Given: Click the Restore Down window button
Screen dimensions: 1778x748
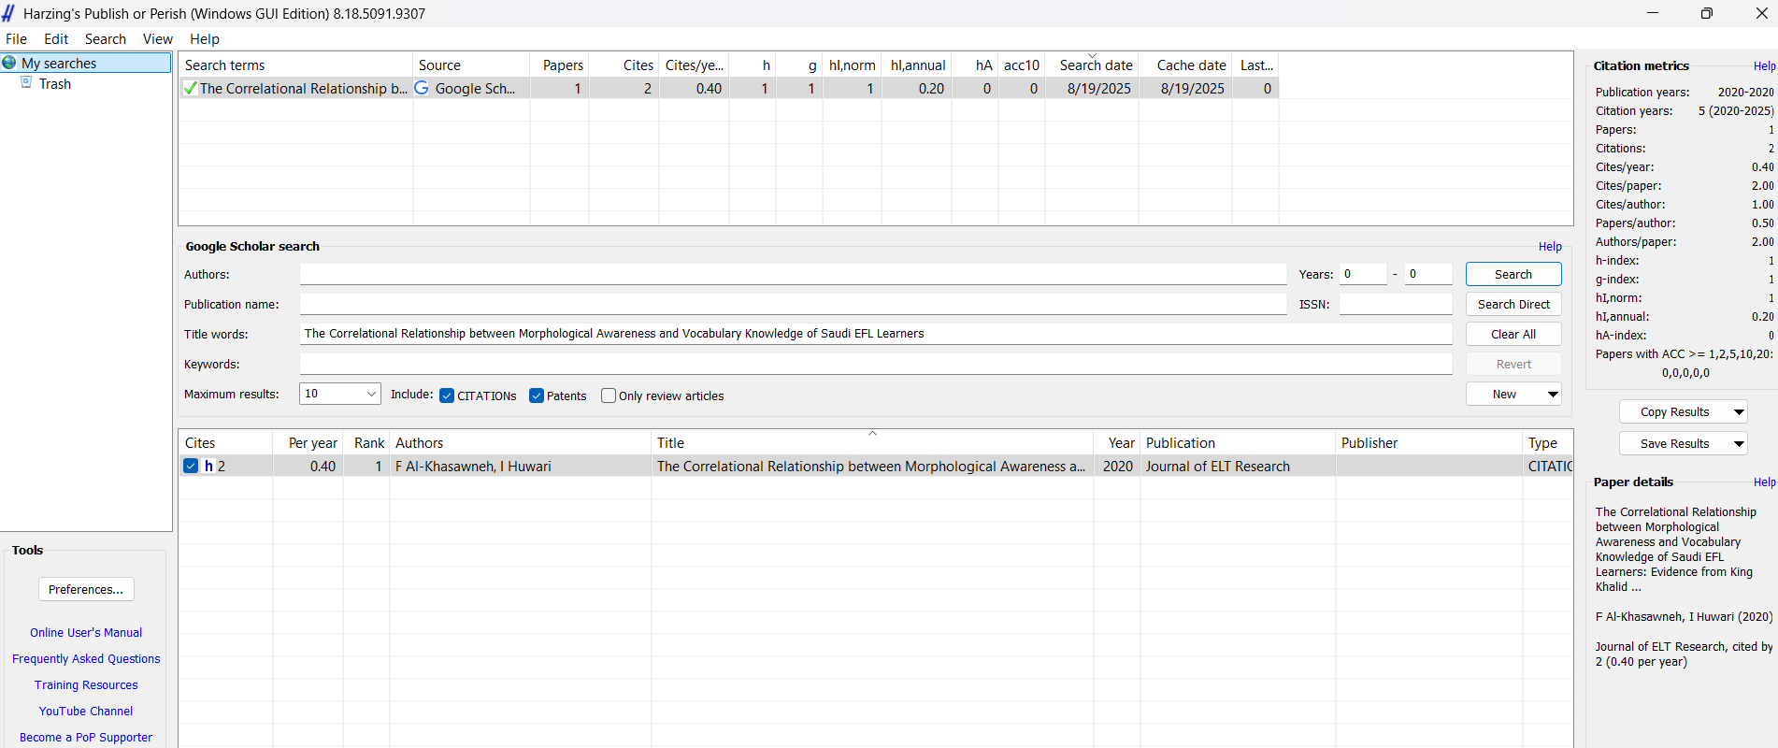Looking at the screenshot, I should click(x=1706, y=13).
